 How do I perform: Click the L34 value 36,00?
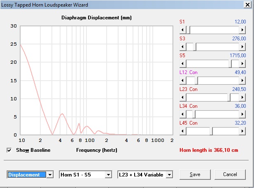pos(240,106)
